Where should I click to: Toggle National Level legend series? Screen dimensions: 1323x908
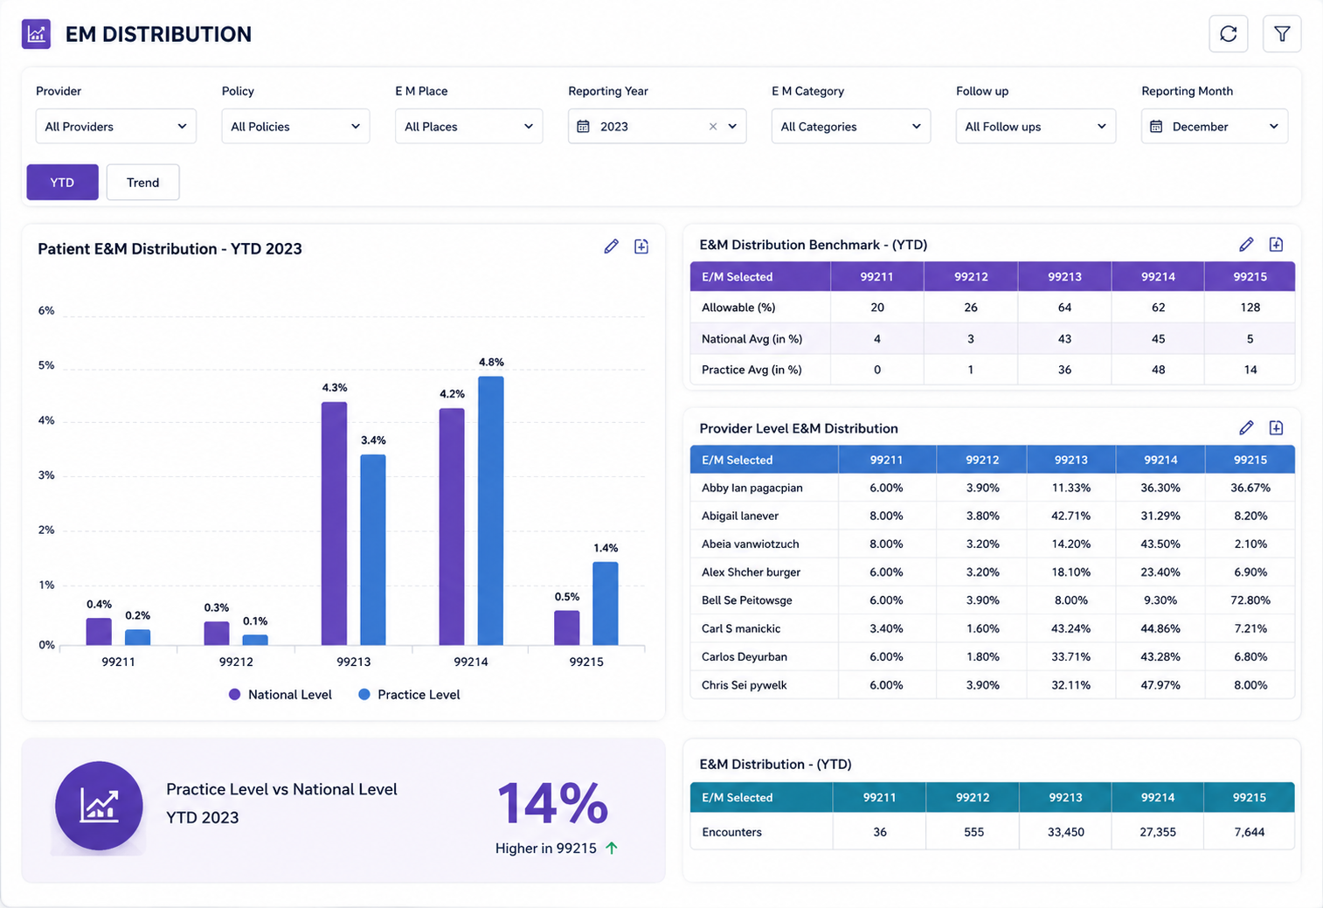pos(281,695)
